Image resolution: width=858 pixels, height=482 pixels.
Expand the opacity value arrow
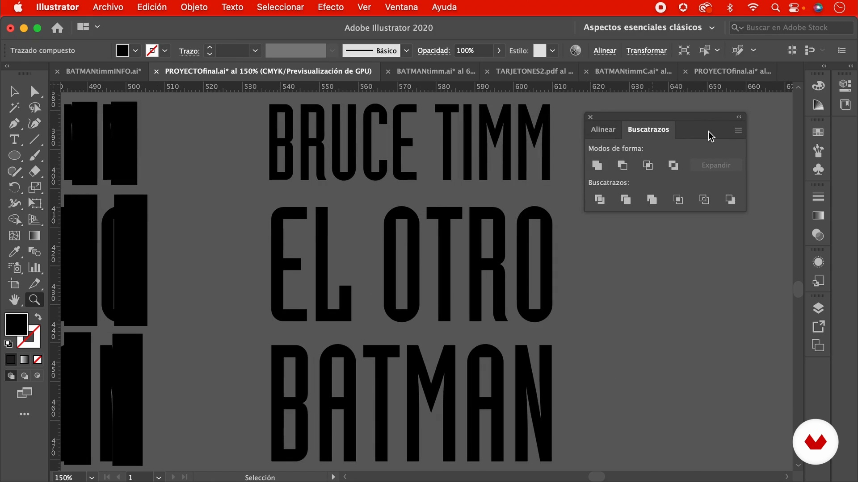pyautogui.click(x=499, y=50)
